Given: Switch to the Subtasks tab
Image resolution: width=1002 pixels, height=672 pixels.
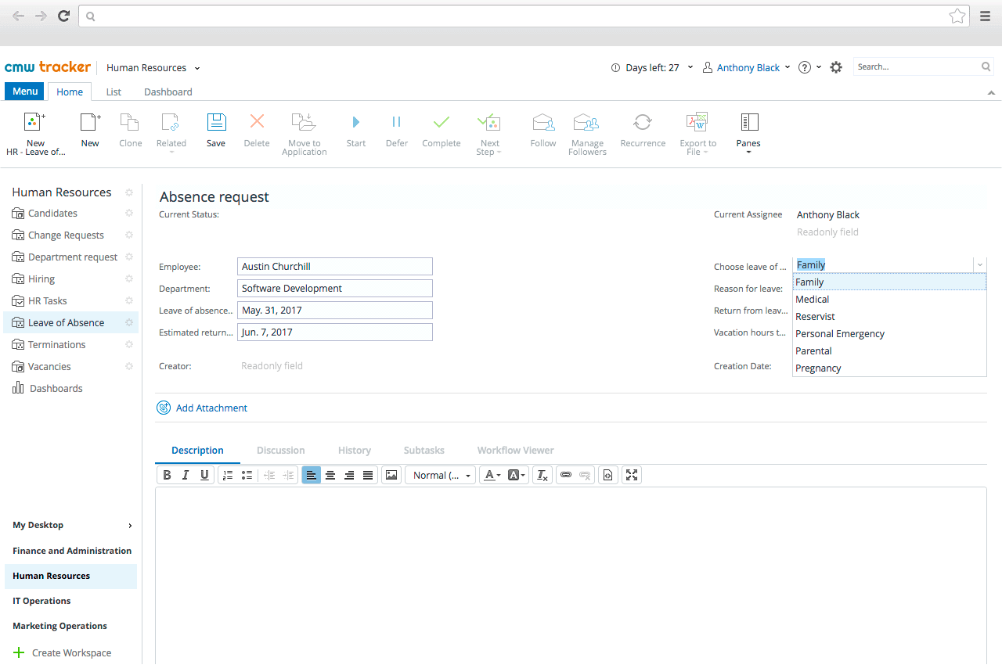Looking at the screenshot, I should [x=424, y=451].
